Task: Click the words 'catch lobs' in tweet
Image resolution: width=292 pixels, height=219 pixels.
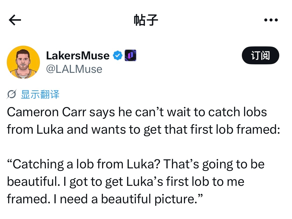Action: click(237, 112)
